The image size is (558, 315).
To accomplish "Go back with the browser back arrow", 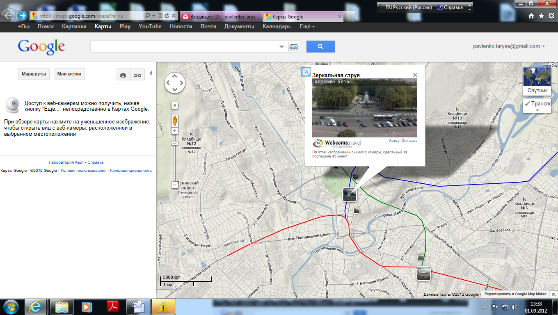I will 9,16.
